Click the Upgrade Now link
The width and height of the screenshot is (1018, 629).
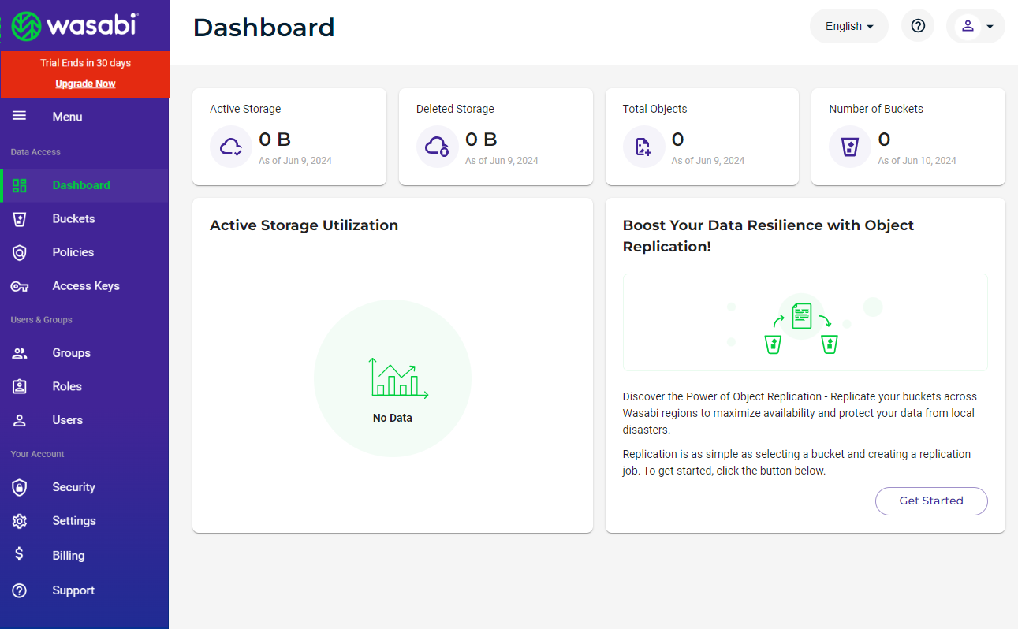tap(85, 84)
